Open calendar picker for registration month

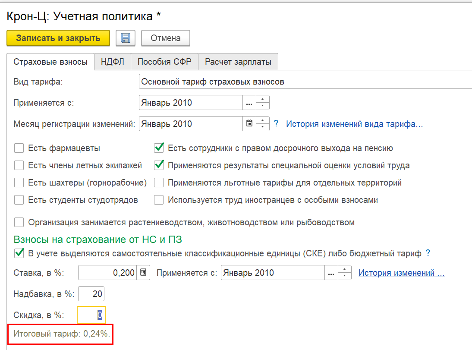[x=249, y=124]
